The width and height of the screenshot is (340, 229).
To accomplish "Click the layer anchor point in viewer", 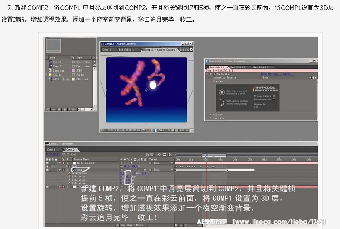I will (x=146, y=90).
